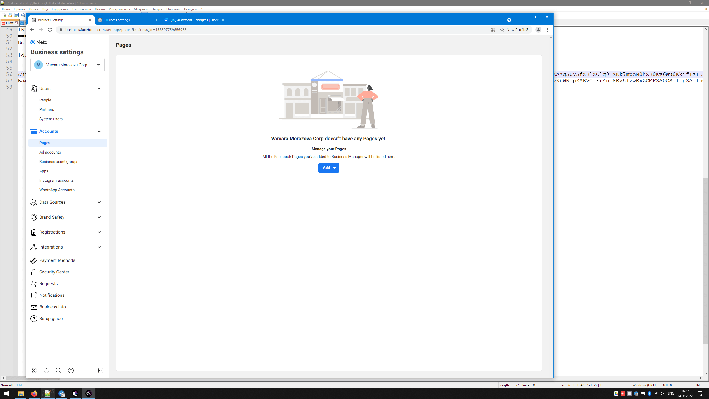Open Windows Start menu
Viewport: 709px width, 399px height.
pos(7,393)
